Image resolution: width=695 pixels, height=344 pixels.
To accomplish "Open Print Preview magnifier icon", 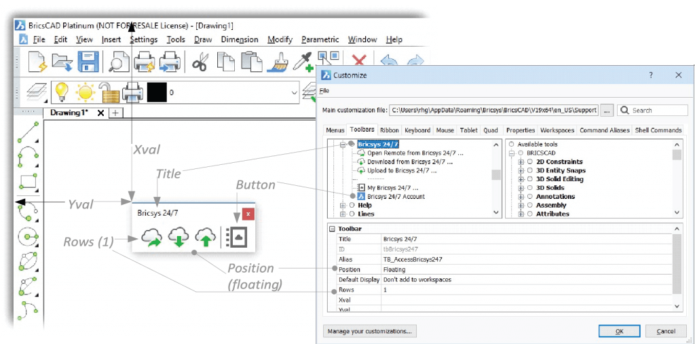I will coord(119,62).
